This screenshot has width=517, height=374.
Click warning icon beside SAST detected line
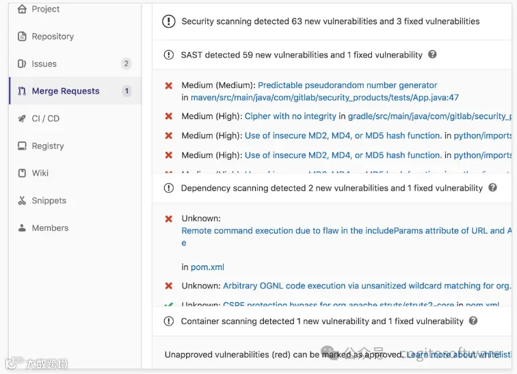(168, 55)
